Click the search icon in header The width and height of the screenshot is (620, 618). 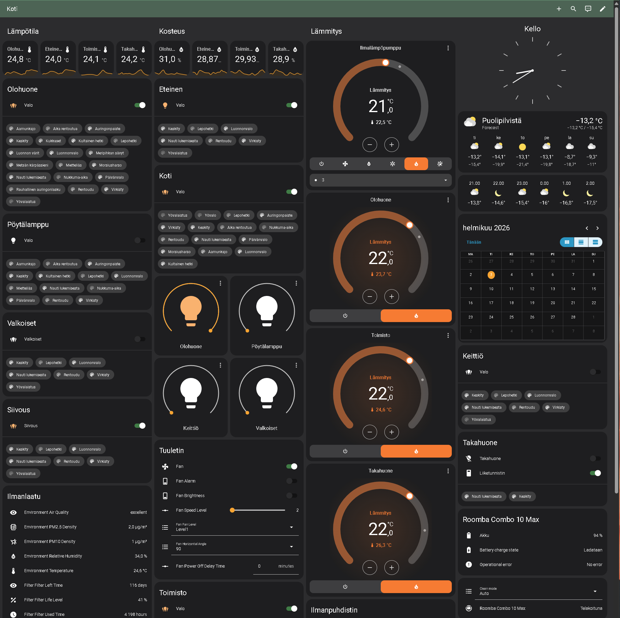tap(573, 9)
